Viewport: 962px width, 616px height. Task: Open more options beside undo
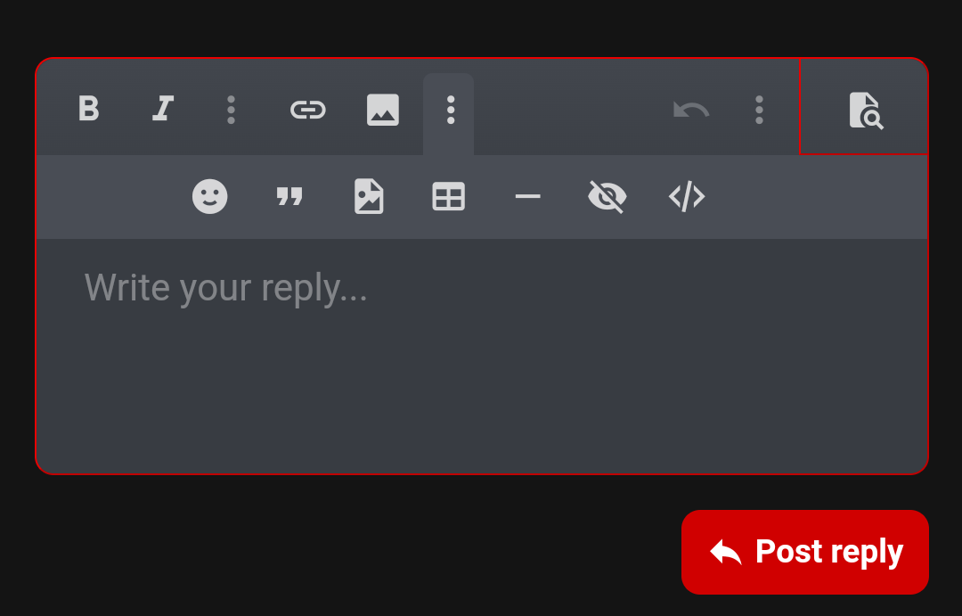[759, 110]
